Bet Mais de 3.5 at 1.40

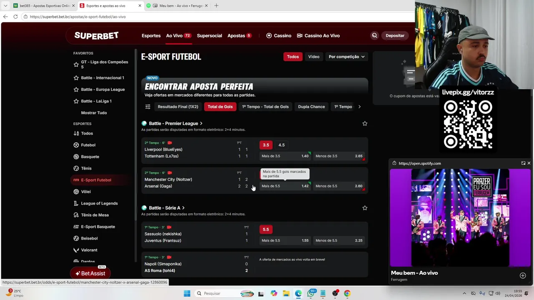coord(285,156)
